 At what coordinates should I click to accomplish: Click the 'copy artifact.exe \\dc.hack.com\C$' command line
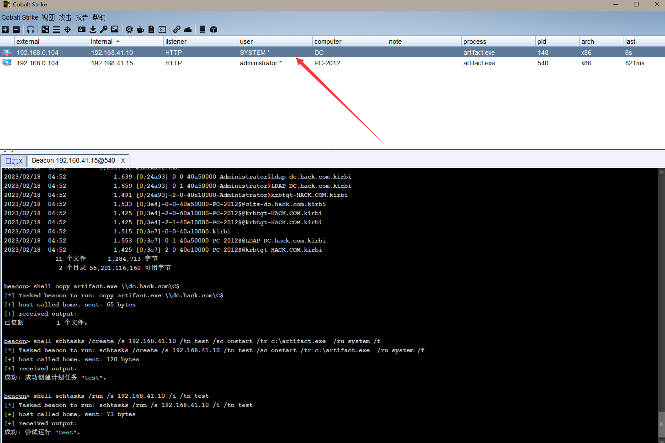tap(91, 286)
